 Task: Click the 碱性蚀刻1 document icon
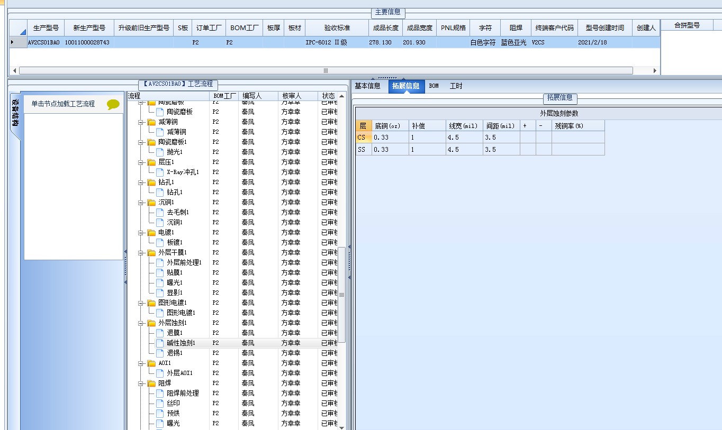click(160, 343)
